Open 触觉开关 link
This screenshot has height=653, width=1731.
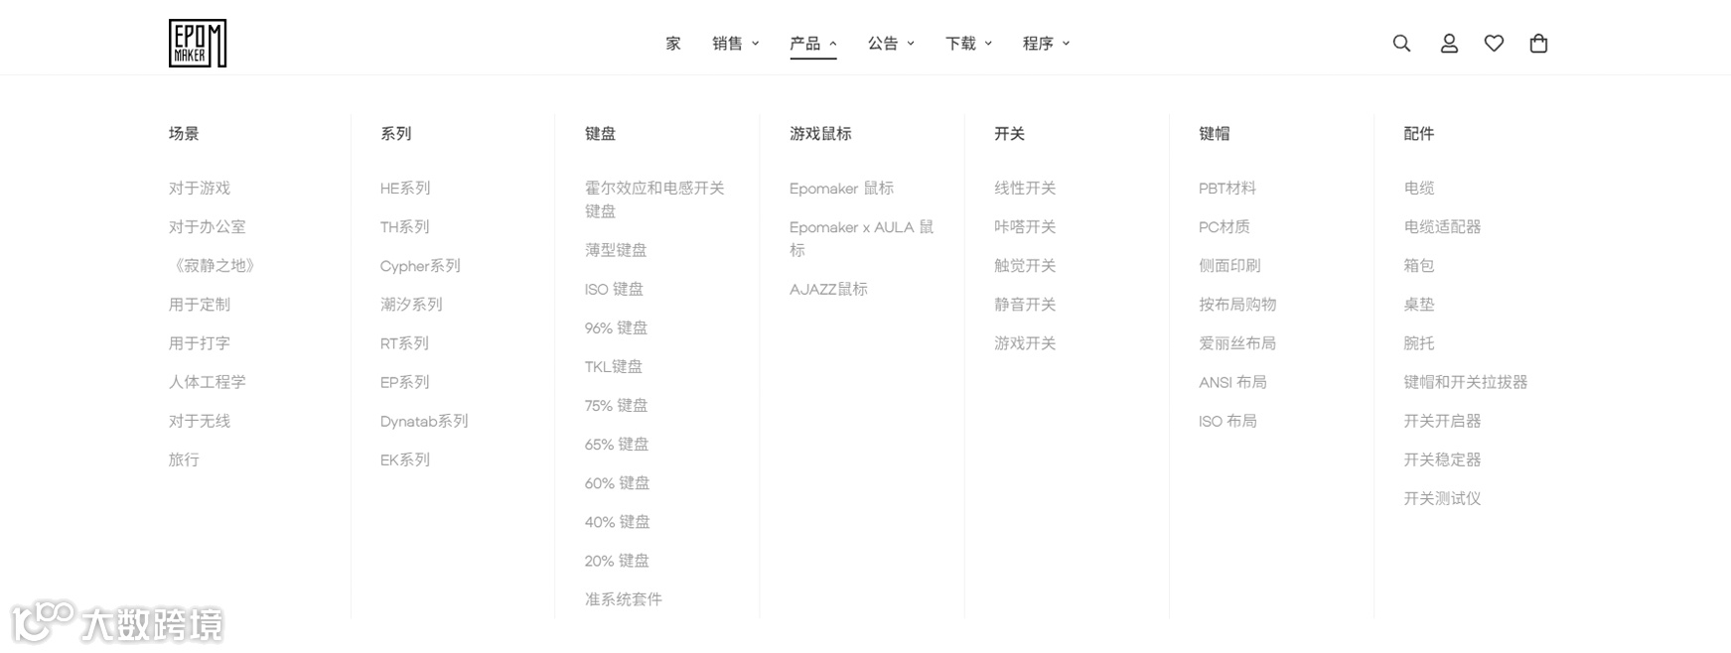click(x=1025, y=266)
